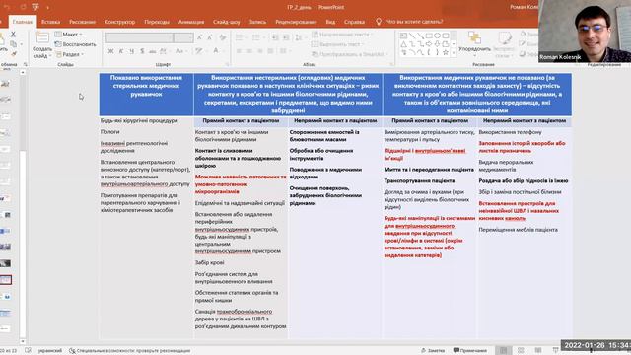The width and height of the screenshot is (631, 355).
Task: Select the highlighted current slide thumbnail
Action: [x=6, y=280]
